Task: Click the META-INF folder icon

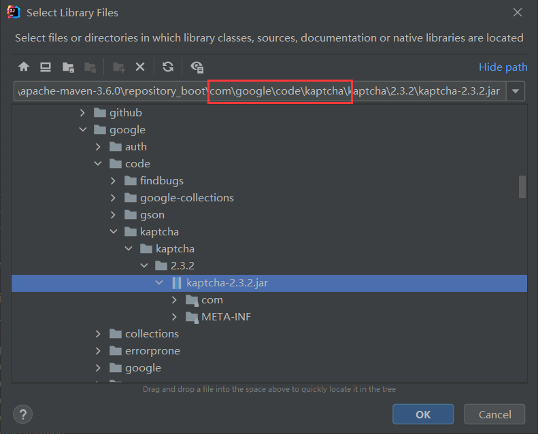Action: [192, 317]
